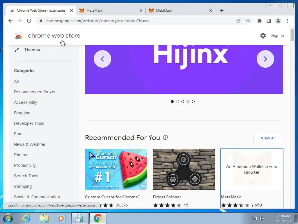Select the second carousel dot
Screen dimensions: 298x224
pyautogui.click(x=178, y=101)
